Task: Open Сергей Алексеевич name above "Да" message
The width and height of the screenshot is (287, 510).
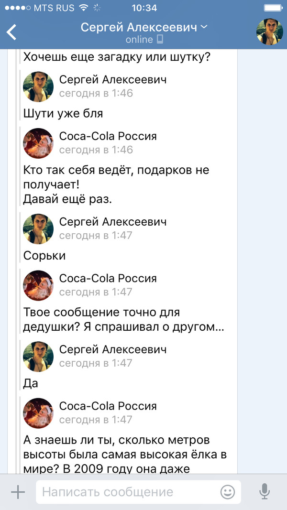Action: tap(113, 349)
